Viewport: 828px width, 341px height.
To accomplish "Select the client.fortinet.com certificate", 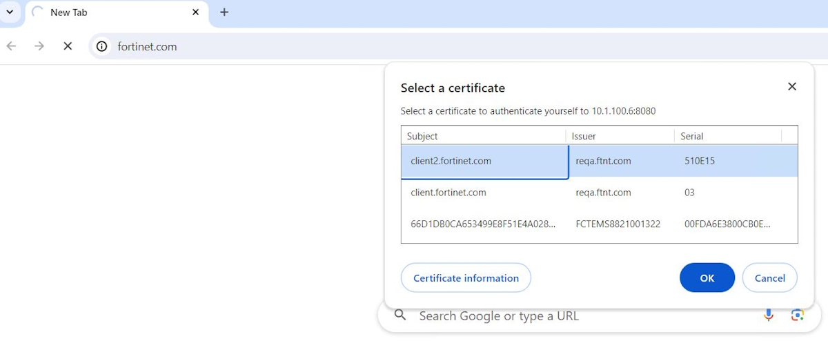I will click(483, 193).
